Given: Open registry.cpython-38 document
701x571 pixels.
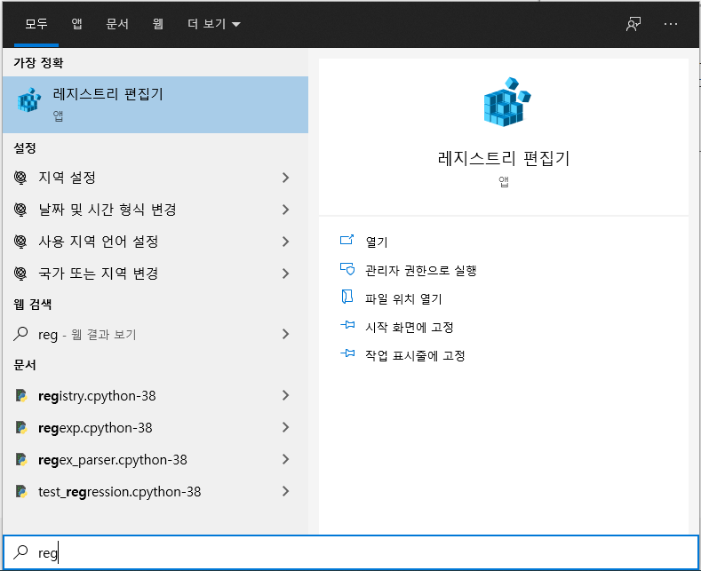Looking at the screenshot, I should (x=155, y=396).
